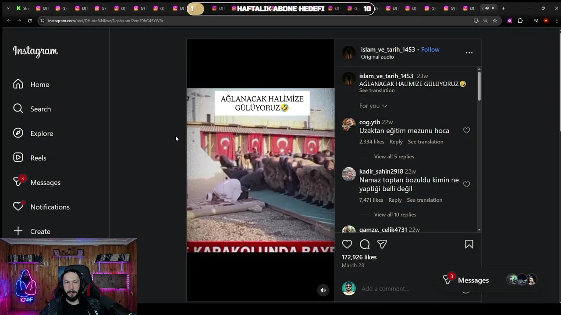This screenshot has width=561, height=315.
Task: Expand View all 10 replies
Action: tap(395, 214)
